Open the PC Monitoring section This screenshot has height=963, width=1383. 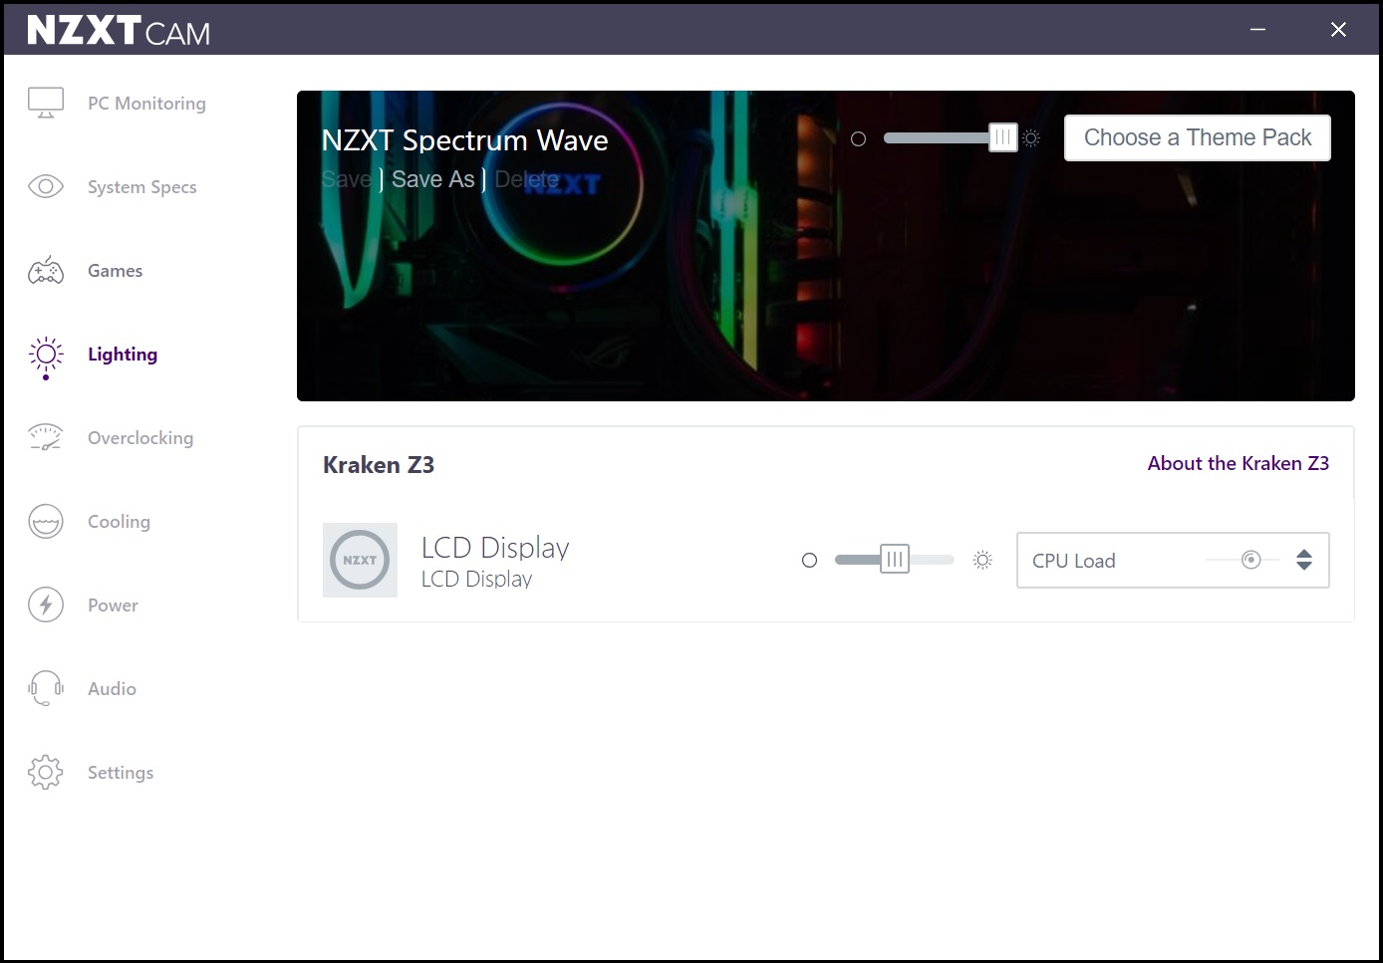click(146, 104)
